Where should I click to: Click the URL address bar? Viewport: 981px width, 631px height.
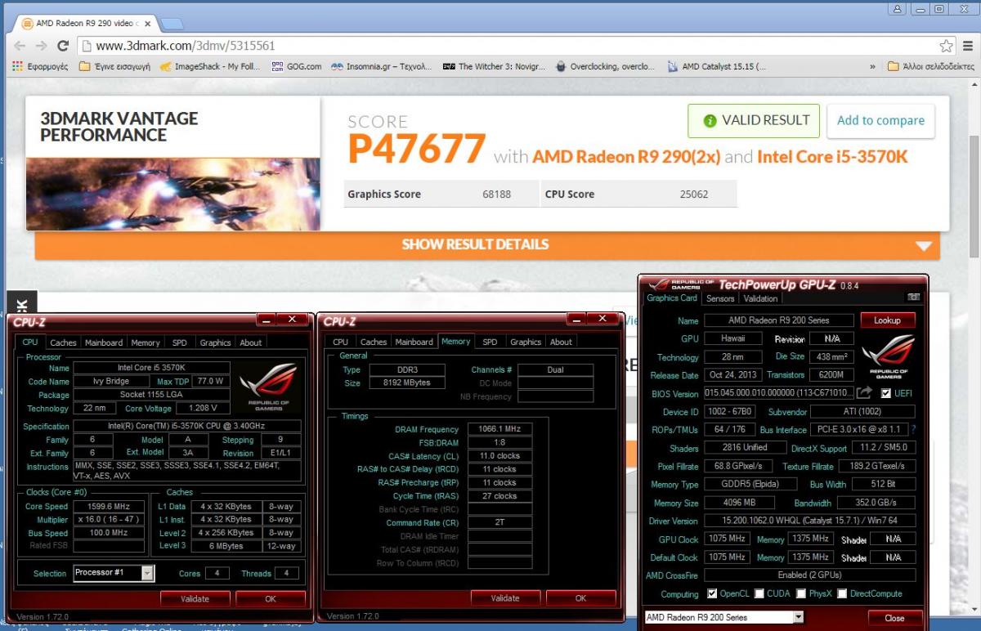click(x=507, y=46)
